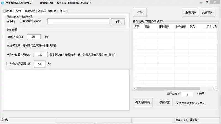This screenshot has width=221, height=124.
Task: Select the 删除 radio option
Action: [8, 21]
